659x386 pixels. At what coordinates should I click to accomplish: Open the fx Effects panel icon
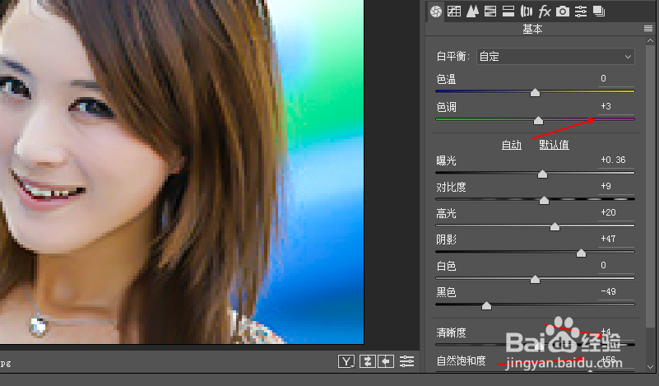[545, 12]
